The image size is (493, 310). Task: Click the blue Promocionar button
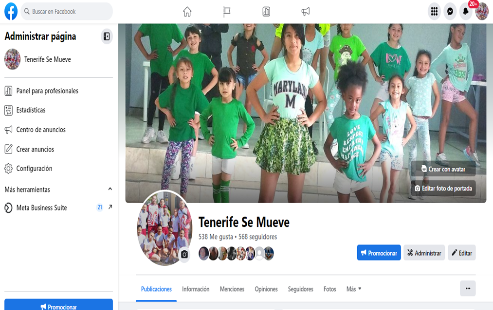tap(379, 252)
